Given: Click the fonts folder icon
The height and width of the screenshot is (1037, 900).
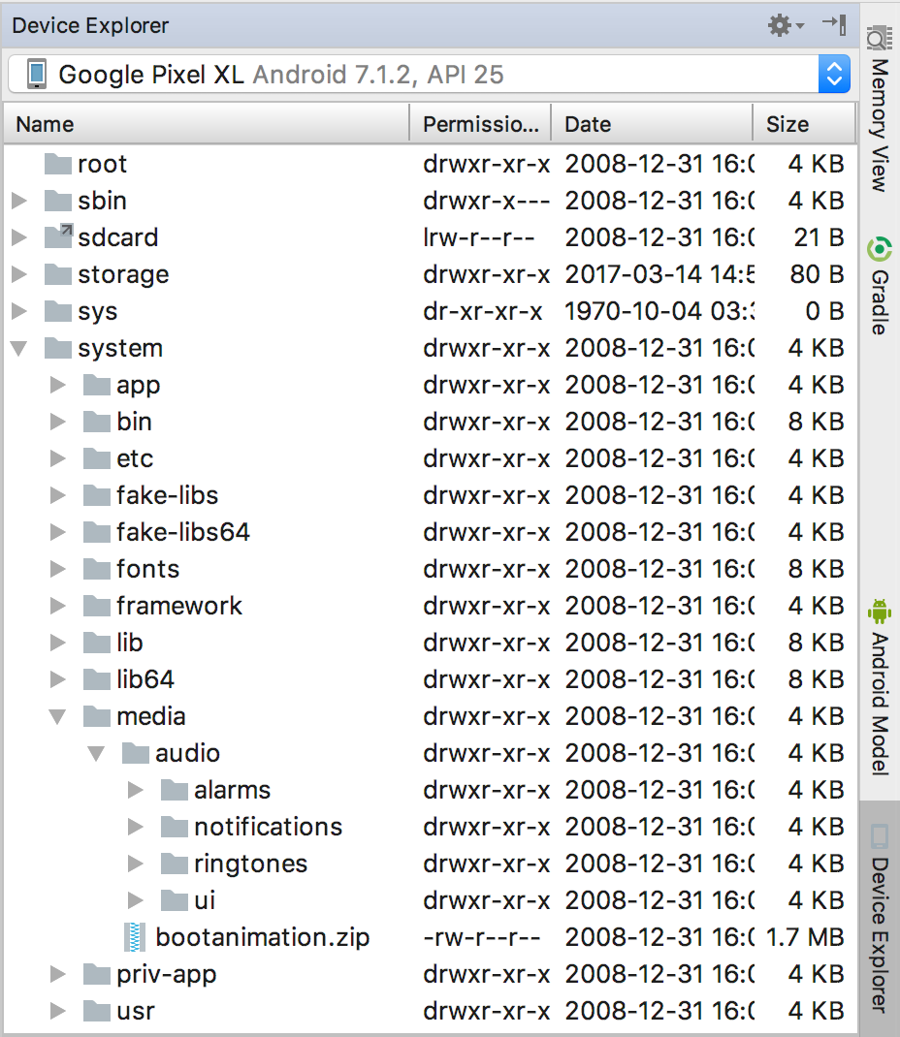Looking at the screenshot, I should coord(97,569).
